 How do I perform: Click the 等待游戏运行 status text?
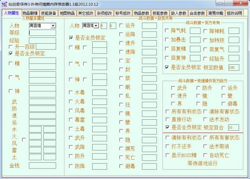pyautogui.click(x=202, y=163)
